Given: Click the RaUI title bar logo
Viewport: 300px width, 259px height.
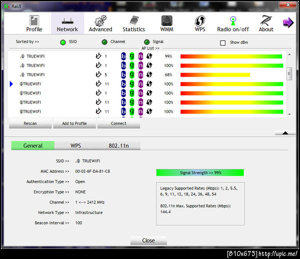Looking at the screenshot, I should [6, 7].
